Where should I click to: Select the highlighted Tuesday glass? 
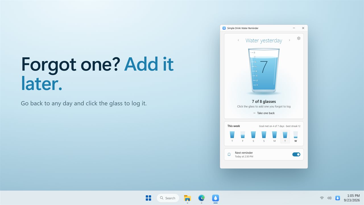pos(285,137)
